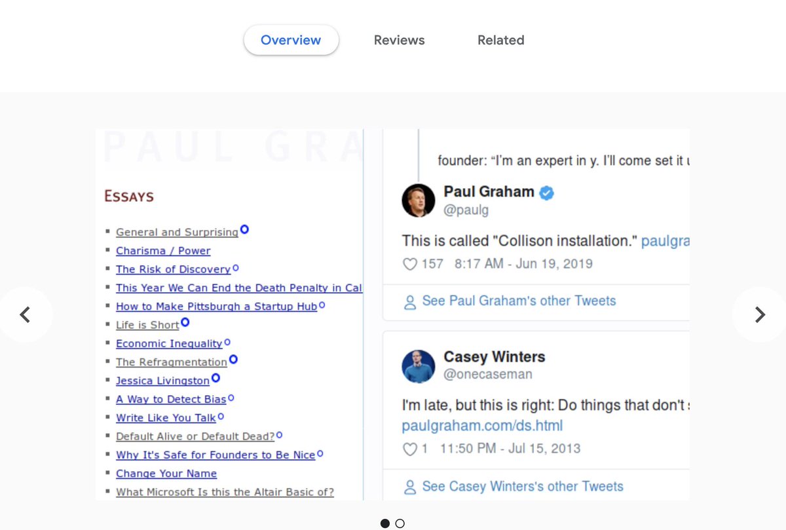Select the second carousel dot indicator
The width and height of the screenshot is (786, 530).
[400, 523]
